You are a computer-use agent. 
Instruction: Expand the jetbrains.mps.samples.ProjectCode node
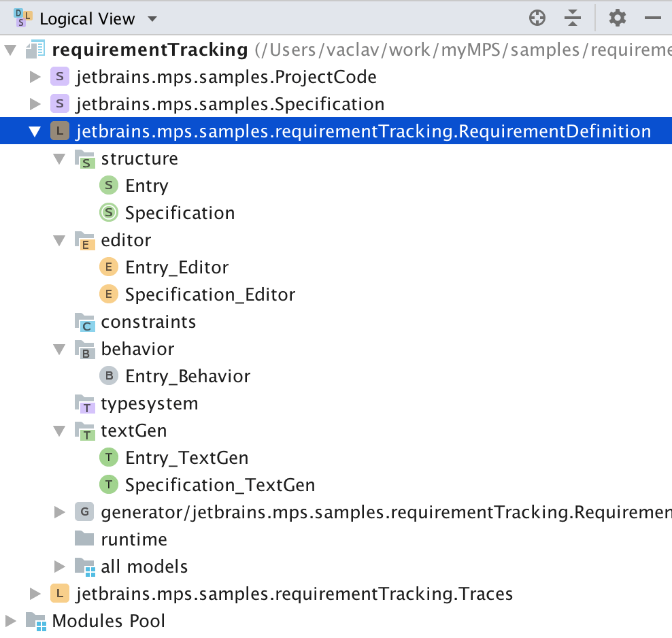coord(35,77)
